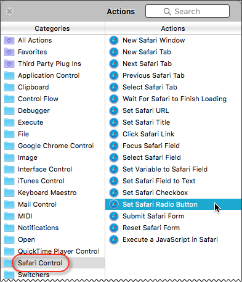This screenshot has height=282, width=242.
Task: Select the compass icon next to Set Safari URL
Action: tap(114, 110)
